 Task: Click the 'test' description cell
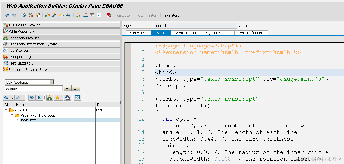[x=99, y=110]
